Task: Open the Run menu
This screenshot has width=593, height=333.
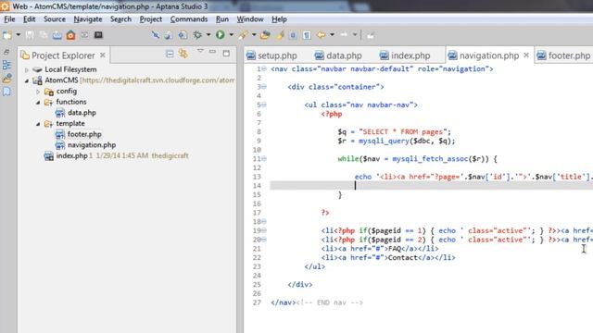Action: click(222, 19)
